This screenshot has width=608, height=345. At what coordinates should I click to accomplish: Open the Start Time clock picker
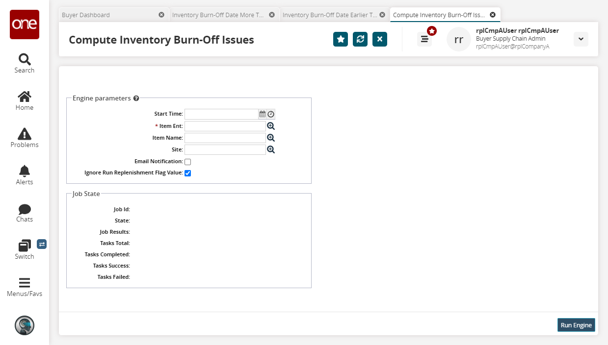point(271,114)
